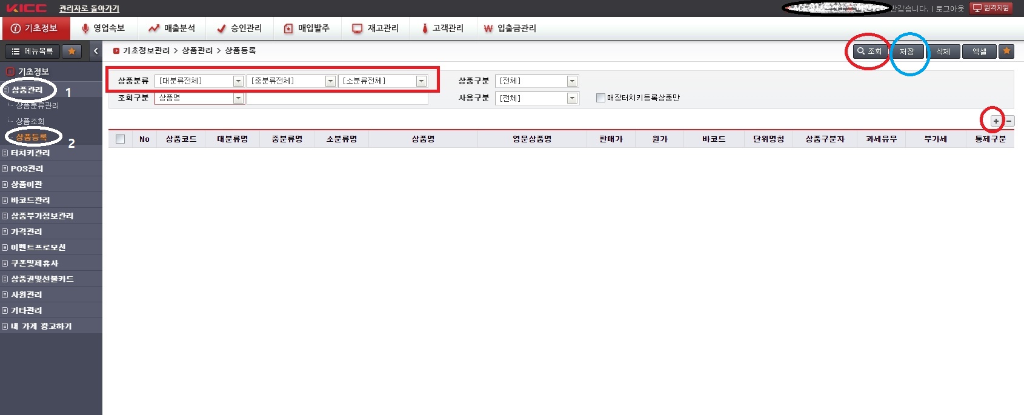Click the orange star bookmark at top right
1024x415 pixels.
point(1006,51)
